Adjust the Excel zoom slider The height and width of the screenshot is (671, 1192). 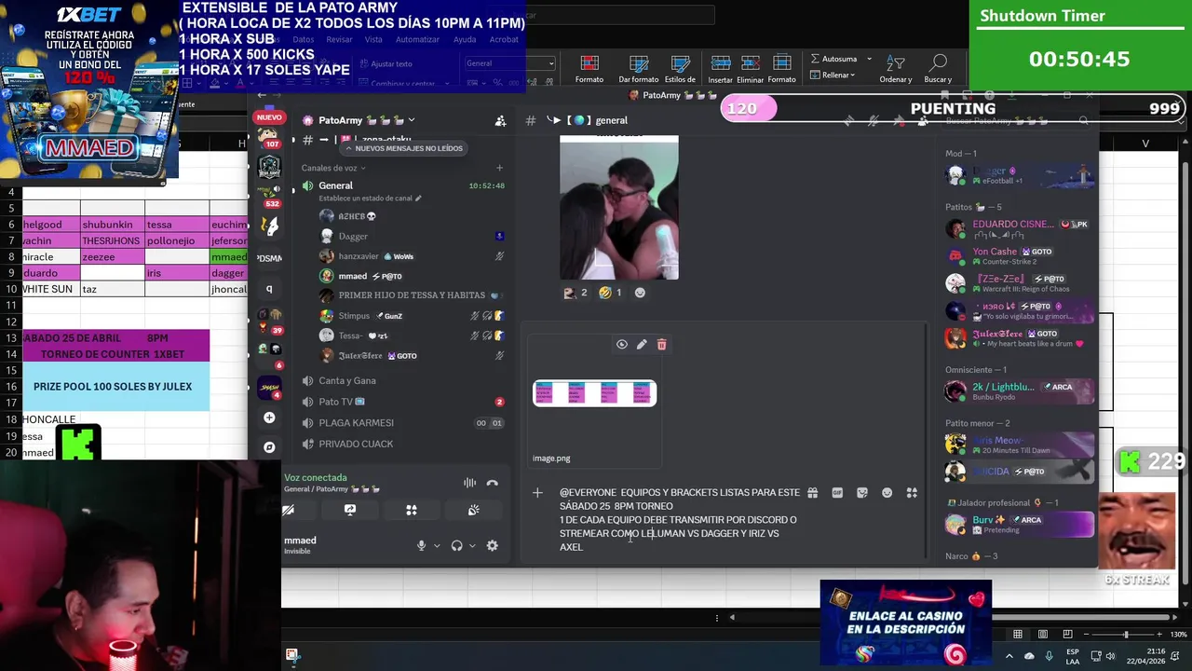tap(1126, 635)
